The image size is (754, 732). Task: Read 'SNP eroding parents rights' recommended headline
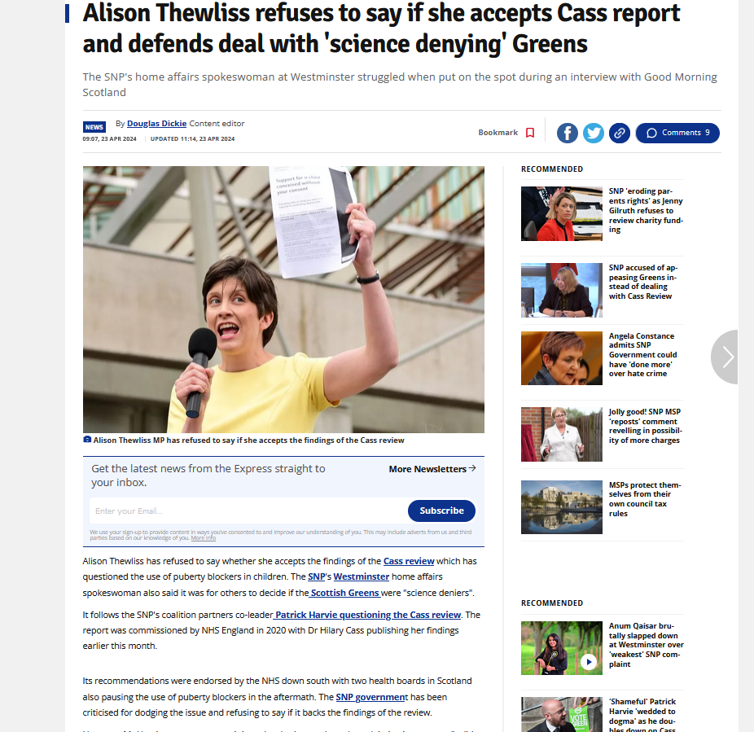pyautogui.click(x=646, y=210)
